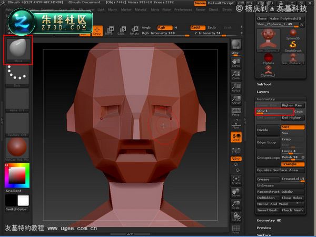Image resolution: width=316 pixels, height=237 pixels.
Task: Click the AAHalf view icon
Action: pos(236,100)
